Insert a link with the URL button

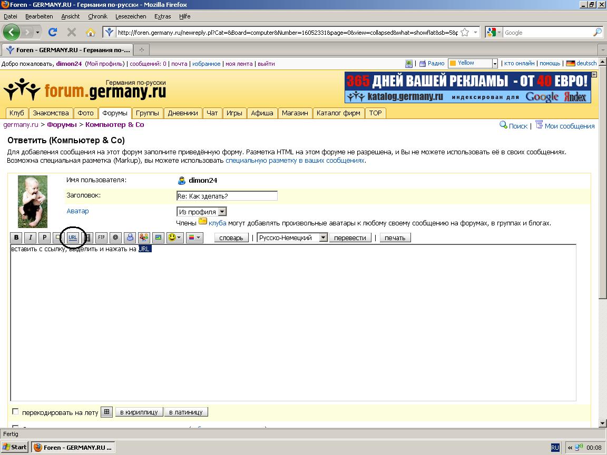point(73,238)
